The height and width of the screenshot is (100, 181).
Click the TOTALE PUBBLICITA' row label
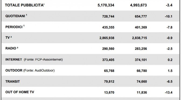[x=25, y=5]
